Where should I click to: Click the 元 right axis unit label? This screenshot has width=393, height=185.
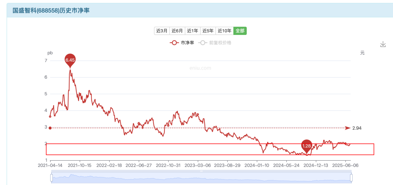pos(362,53)
